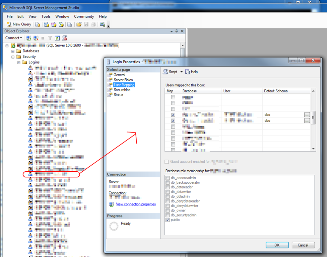Click the Script icon in dialog
The width and height of the screenshot is (327, 257).
(x=166, y=72)
